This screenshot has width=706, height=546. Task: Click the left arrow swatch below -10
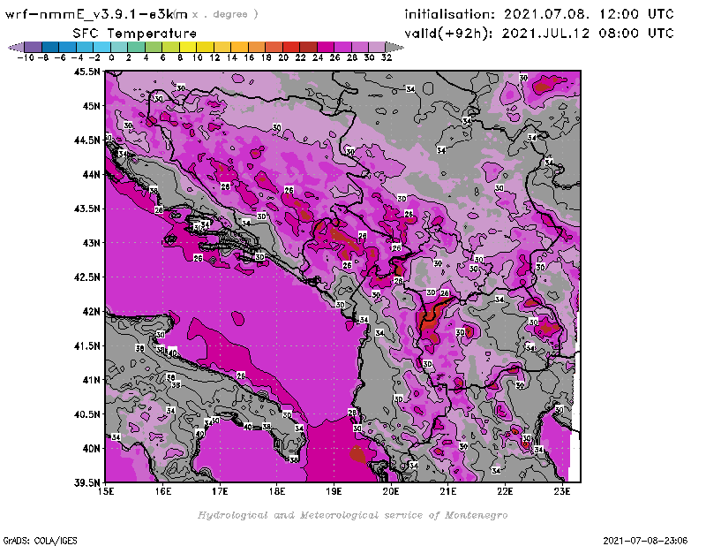[x=17, y=47]
